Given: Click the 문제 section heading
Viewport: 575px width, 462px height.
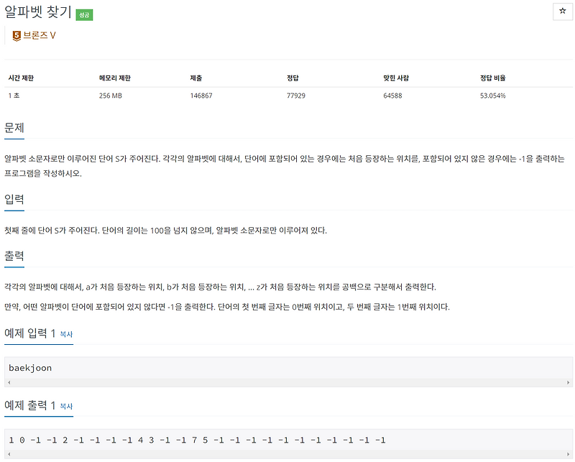Looking at the screenshot, I should pyautogui.click(x=14, y=128).
